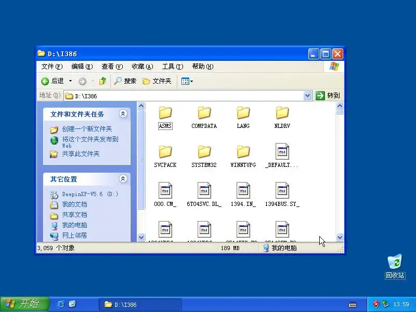
Task: Open 共享文档 location link
Action: point(74,215)
